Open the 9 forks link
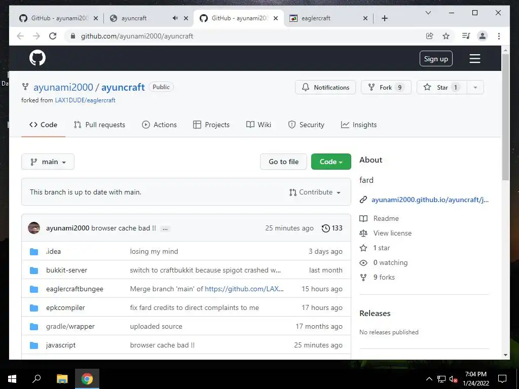 click(x=384, y=277)
